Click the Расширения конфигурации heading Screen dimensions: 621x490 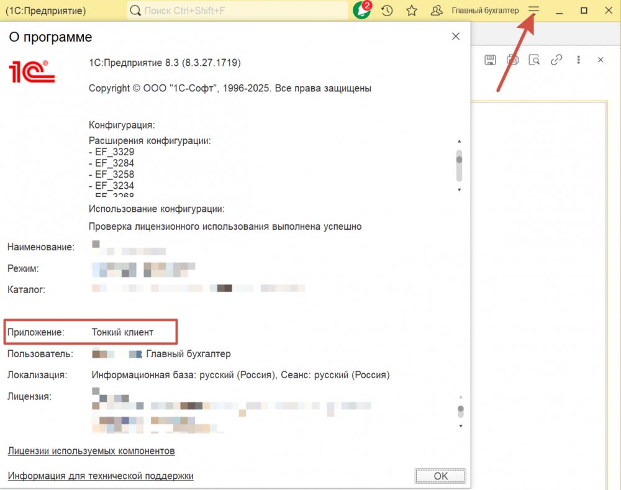point(150,140)
